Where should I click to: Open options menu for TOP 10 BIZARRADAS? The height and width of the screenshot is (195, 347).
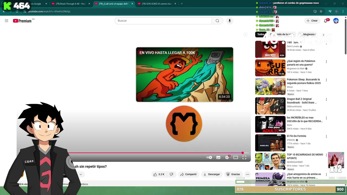[326, 155]
